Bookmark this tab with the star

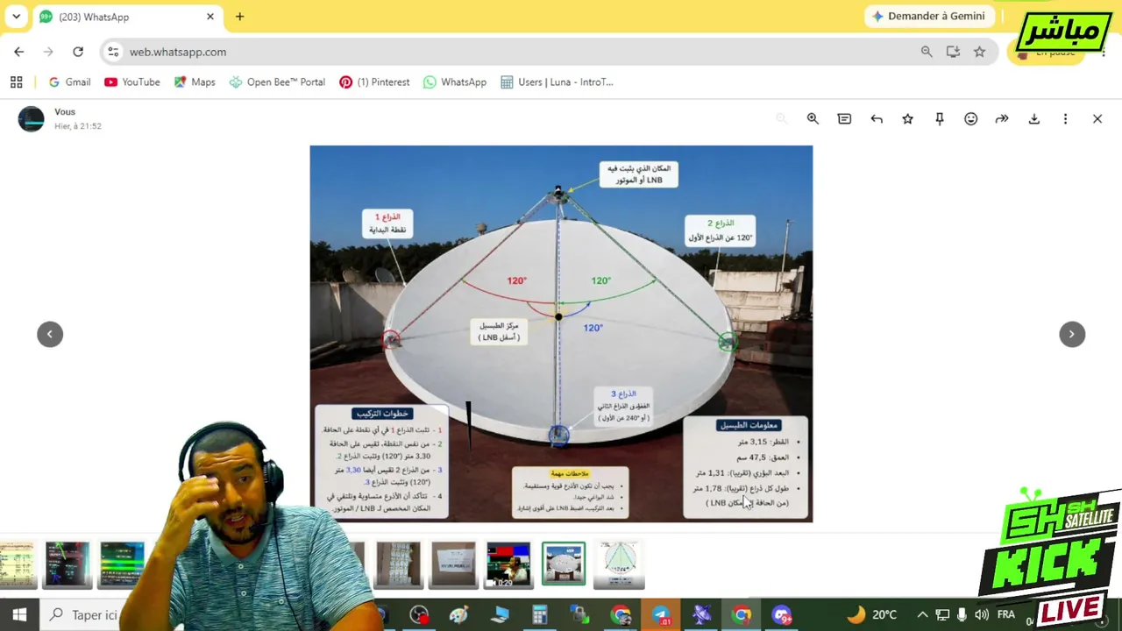point(979,52)
